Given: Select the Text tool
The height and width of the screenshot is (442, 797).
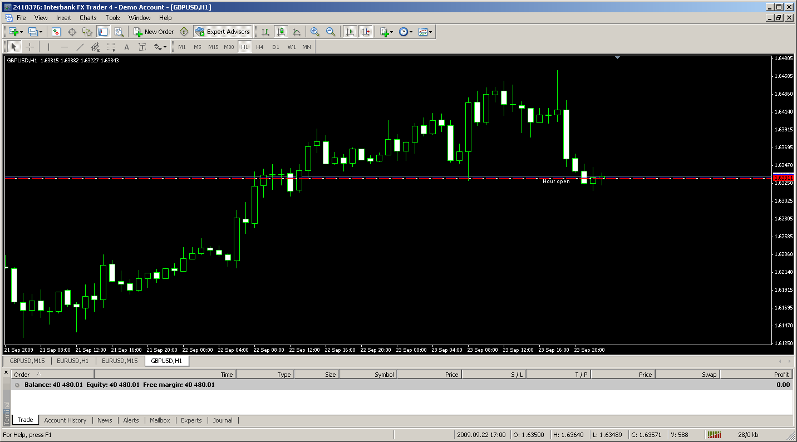Looking at the screenshot, I should tap(127, 47).
